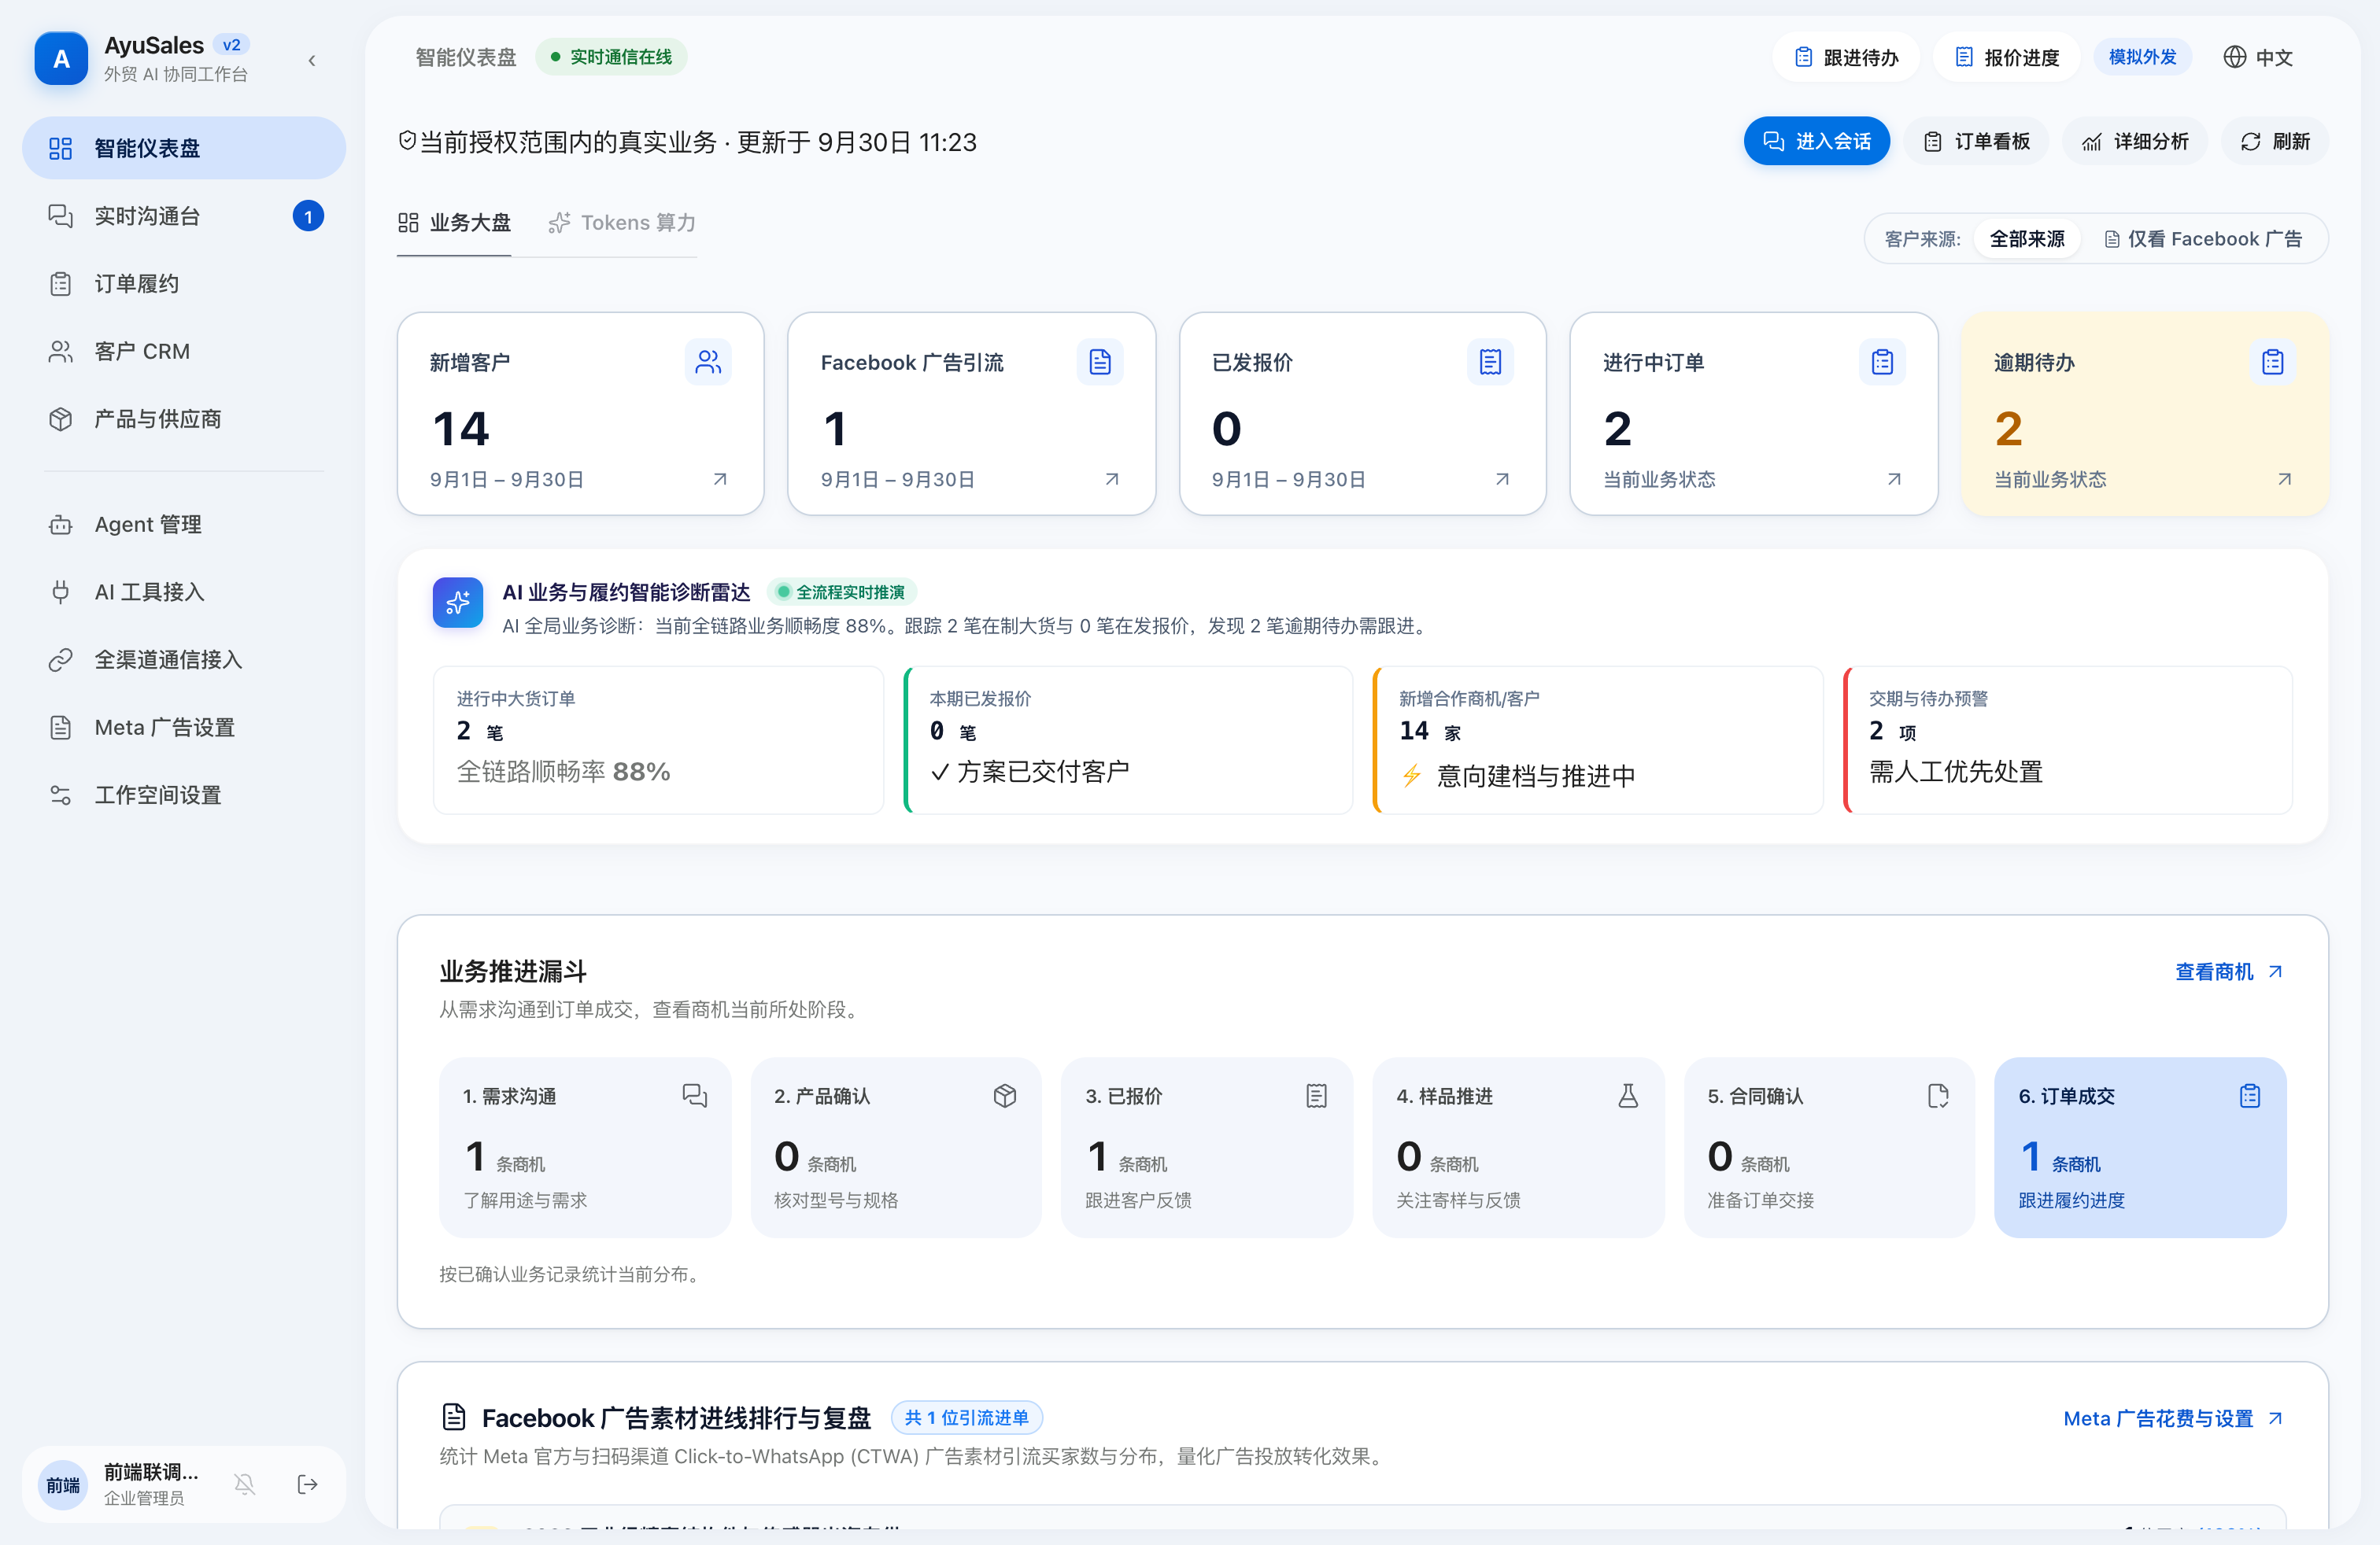Open 详细分析
2380x1545 pixels.
pos(2135,141)
